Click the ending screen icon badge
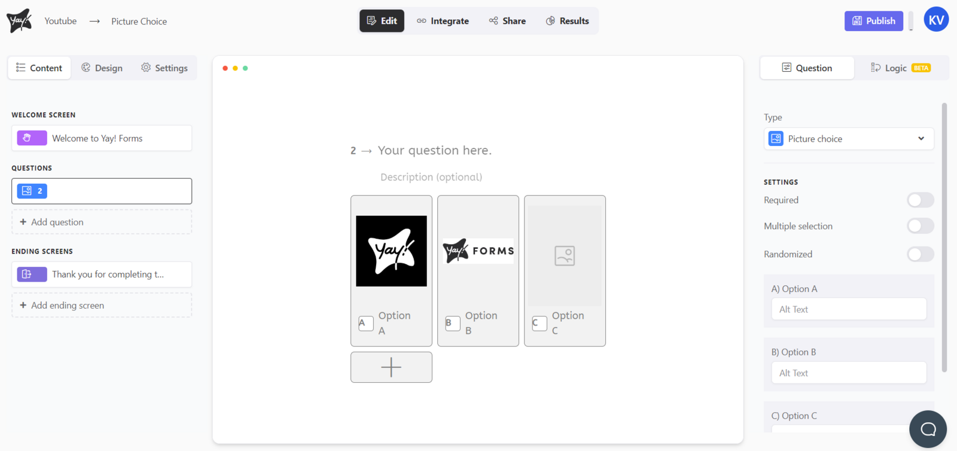Image resolution: width=957 pixels, height=451 pixels. [32, 275]
